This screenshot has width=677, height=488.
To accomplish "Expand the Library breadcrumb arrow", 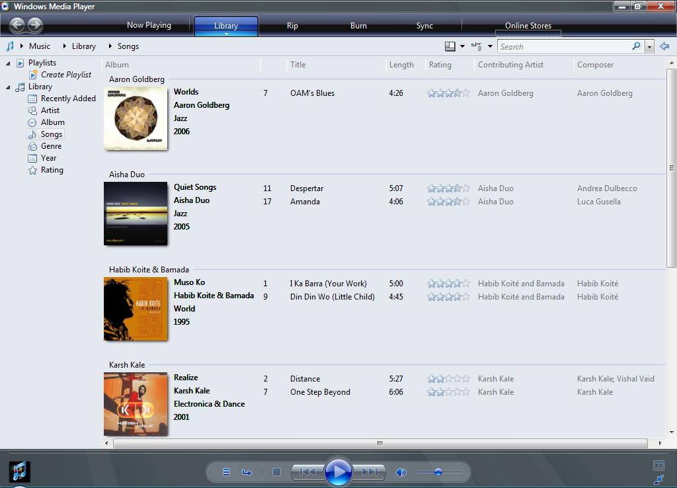I will tap(65, 46).
